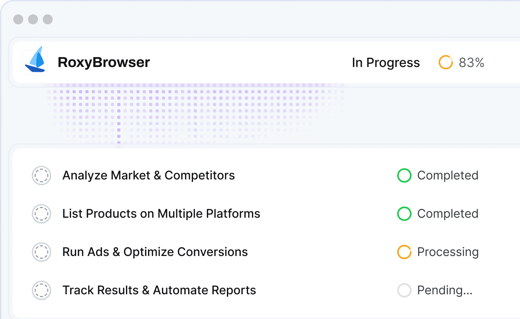Click the 83% percentage text
Screen dimensions: 520x319
[471, 63]
